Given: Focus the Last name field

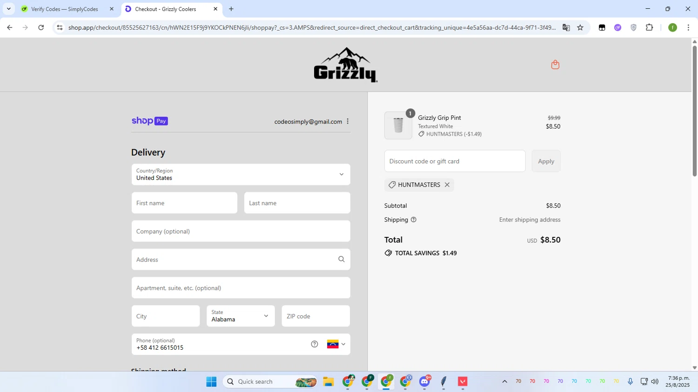Looking at the screenshot, I should [297, 203].
